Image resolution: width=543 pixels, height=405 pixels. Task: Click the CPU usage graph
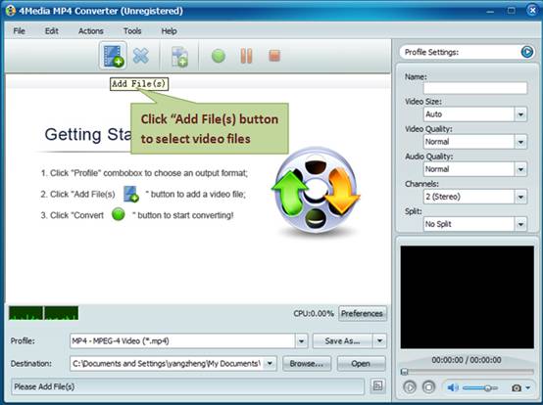(44, 313)
